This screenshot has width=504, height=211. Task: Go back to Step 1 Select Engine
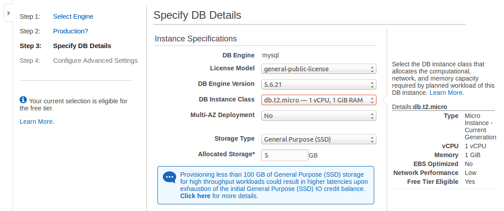tap(73, 16)
